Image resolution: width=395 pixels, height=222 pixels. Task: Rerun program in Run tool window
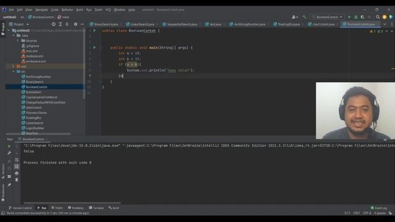pyautogui.click(x=9, y=146)
